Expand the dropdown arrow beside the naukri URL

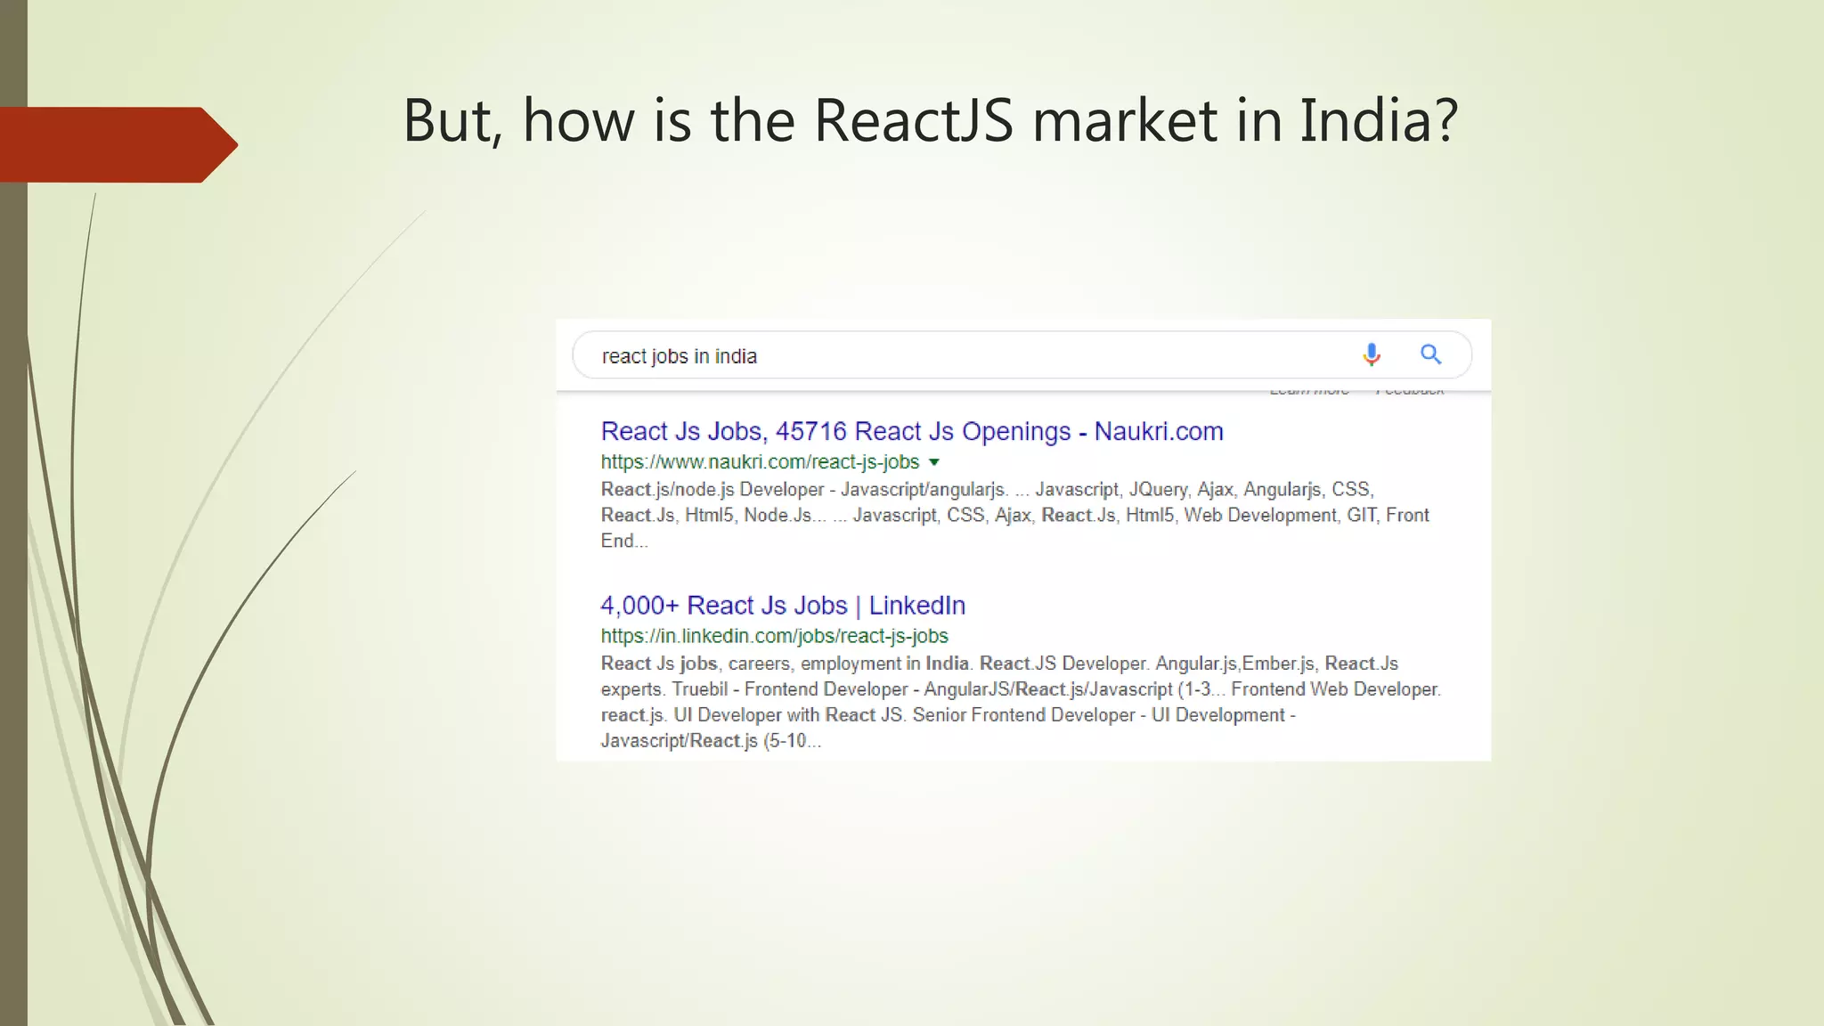(934, 462)
